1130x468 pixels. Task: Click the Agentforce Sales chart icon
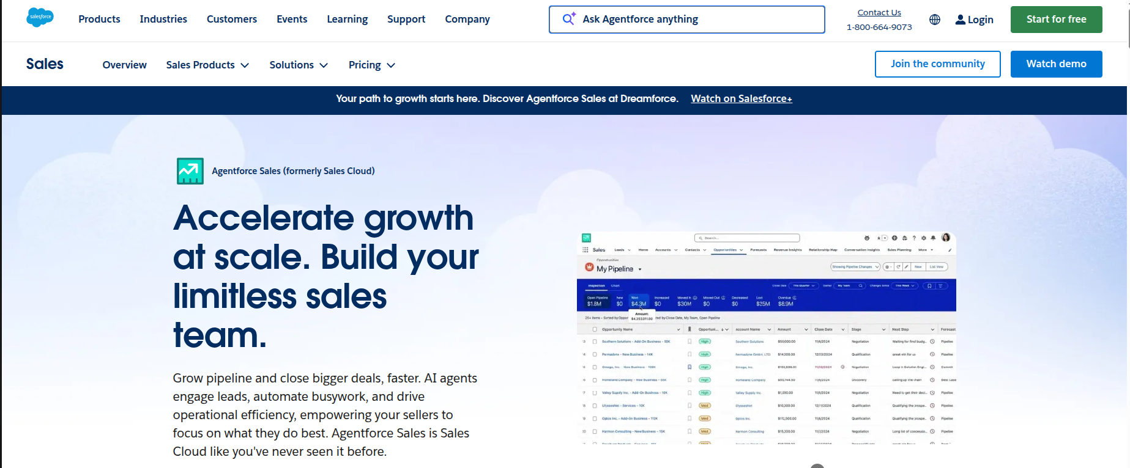coord(190,171)
